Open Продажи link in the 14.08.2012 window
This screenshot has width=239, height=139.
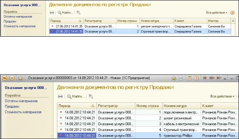12,107
